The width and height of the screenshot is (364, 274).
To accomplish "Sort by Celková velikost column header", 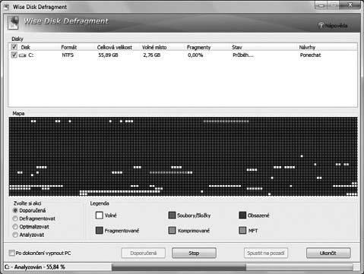I will coord(115,47).
